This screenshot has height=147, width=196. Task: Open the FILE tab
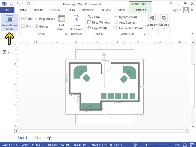7,10
